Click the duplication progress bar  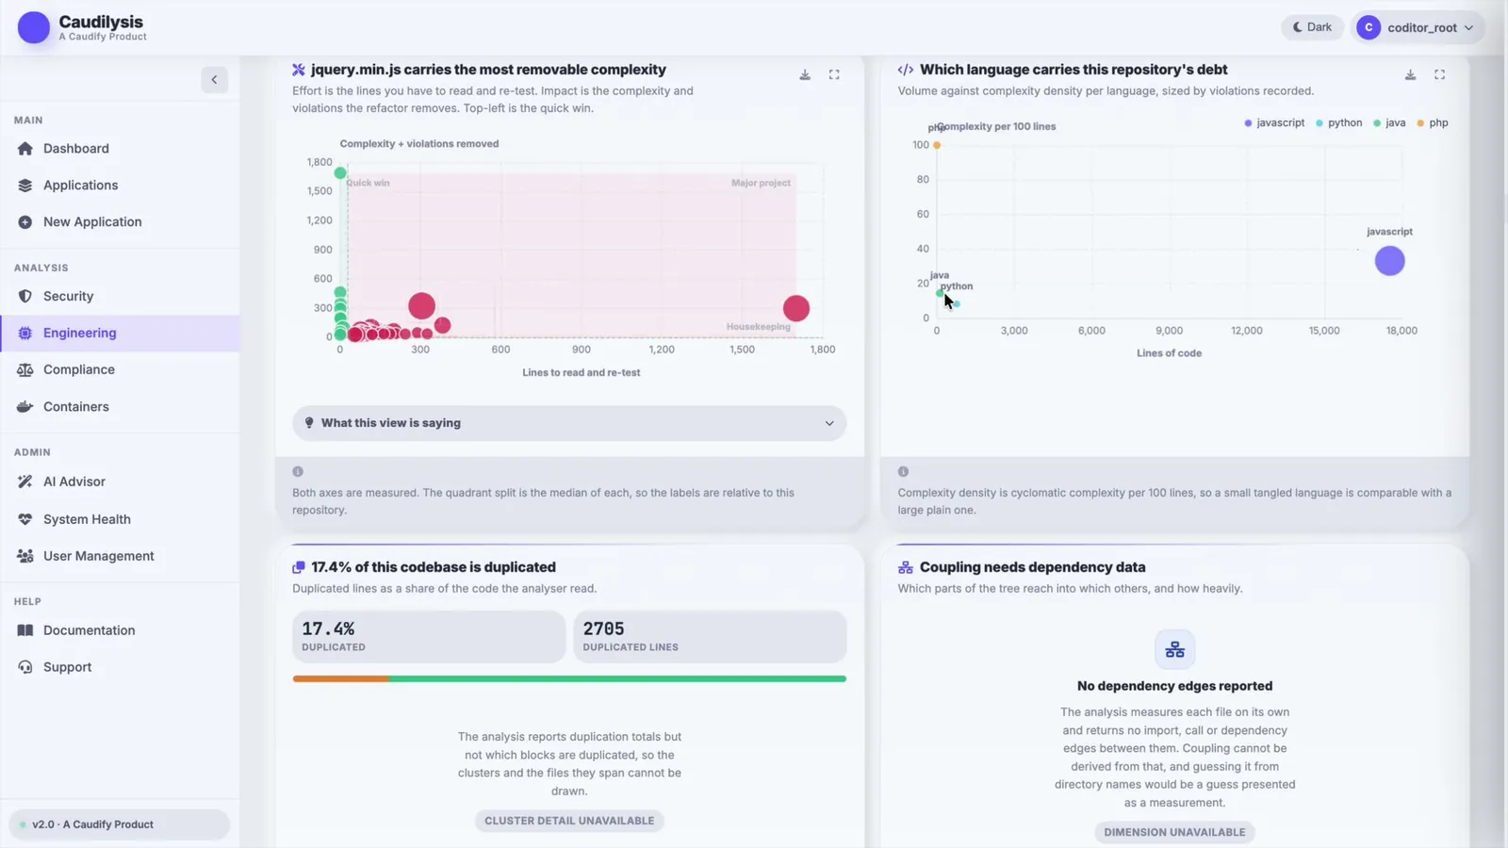pos(569,678)
